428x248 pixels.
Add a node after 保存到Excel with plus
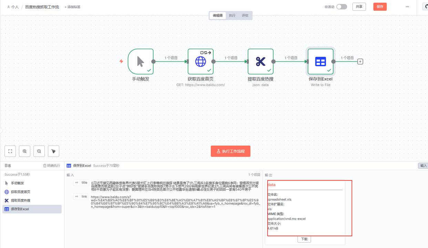[360, 61]
